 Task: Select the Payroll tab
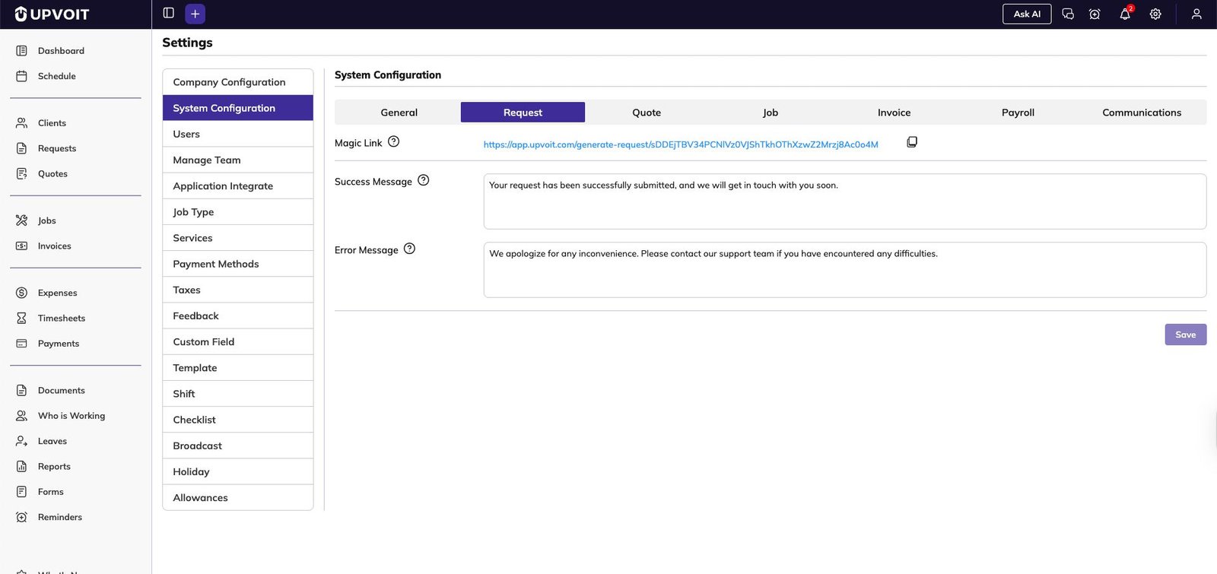coord(1018,113)
